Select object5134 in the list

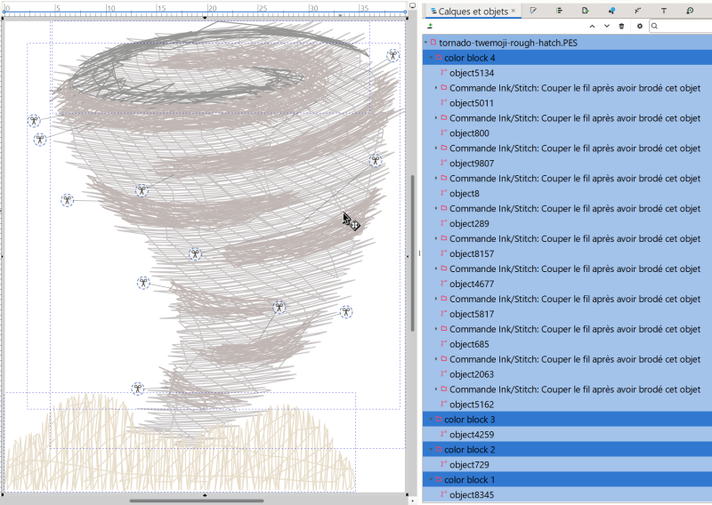(567, 73)
